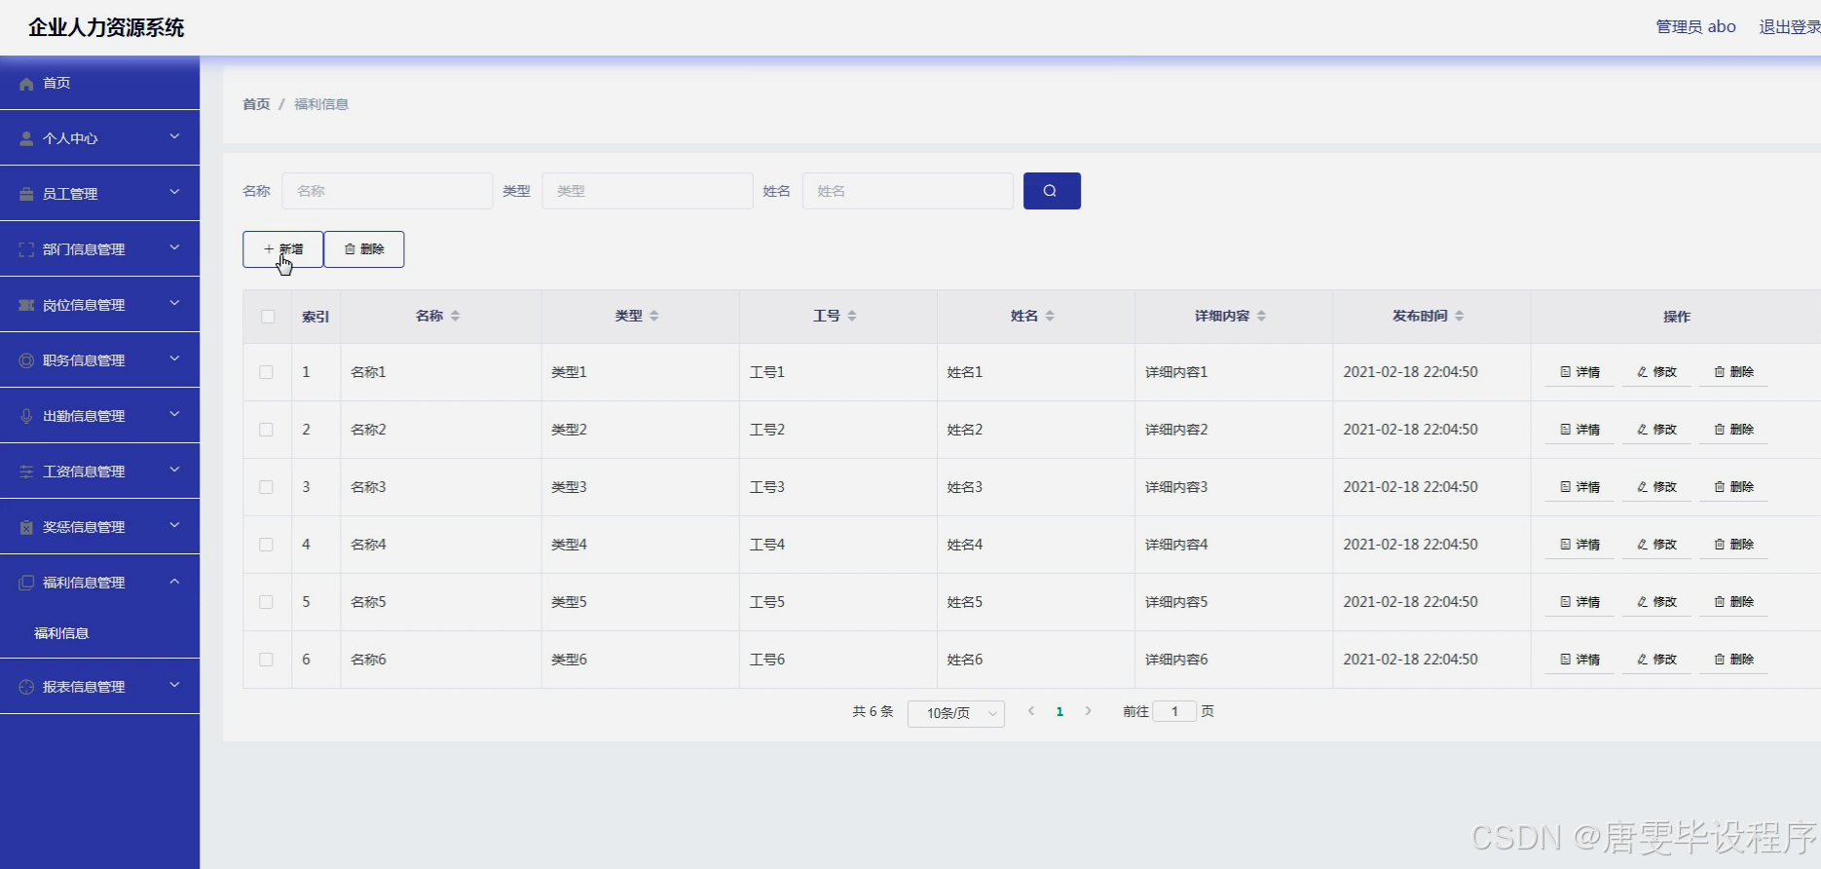Sort the 类型 column using its sort arrows

(654, 316)
